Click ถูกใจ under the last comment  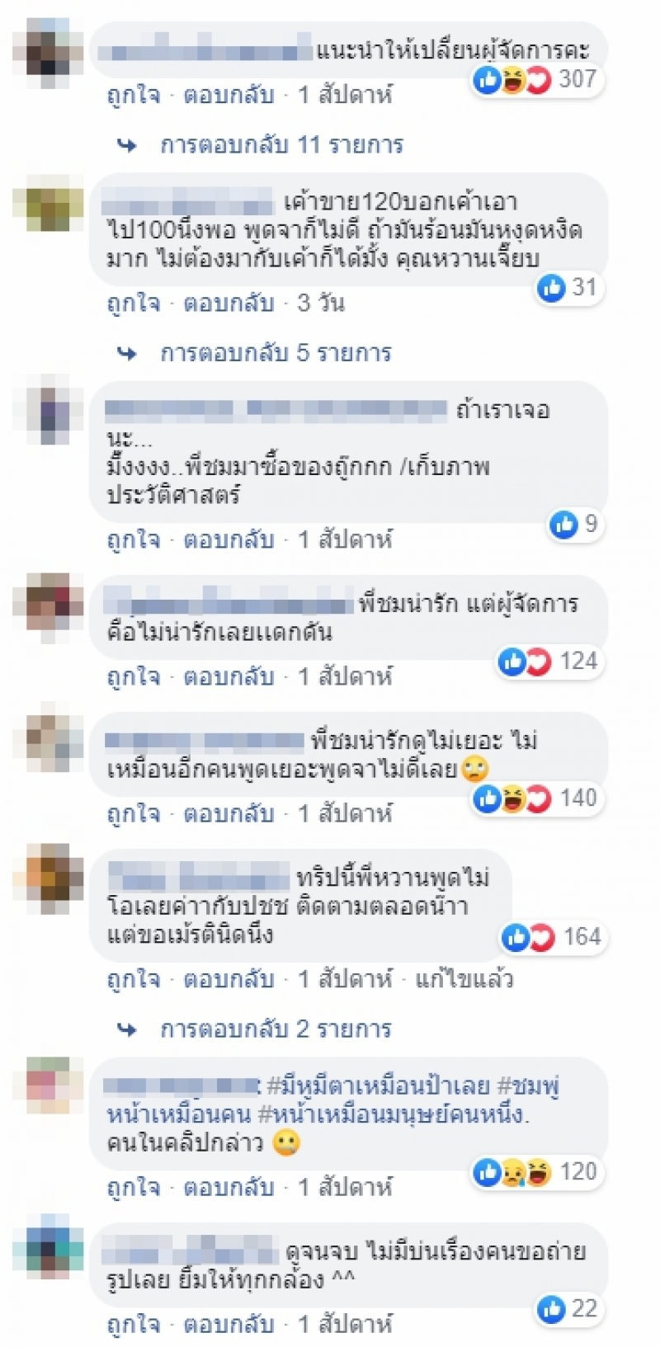point(134,1325)
